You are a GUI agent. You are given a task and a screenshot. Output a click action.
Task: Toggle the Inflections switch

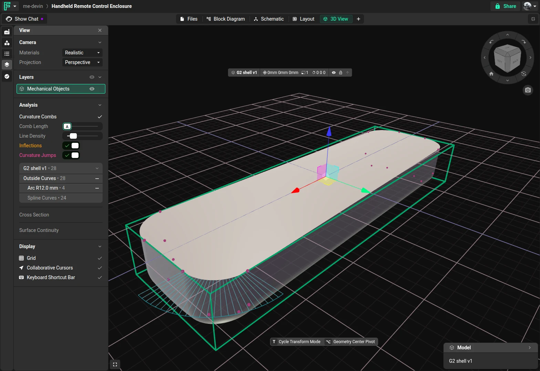pos(71,146)
